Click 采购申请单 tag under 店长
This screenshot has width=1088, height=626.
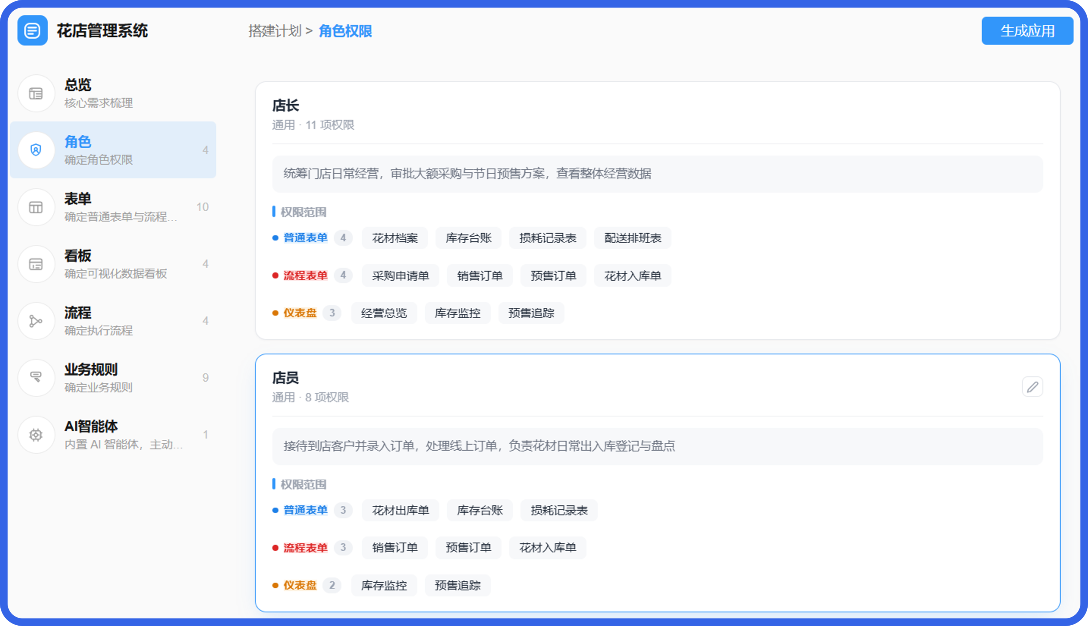400,276
